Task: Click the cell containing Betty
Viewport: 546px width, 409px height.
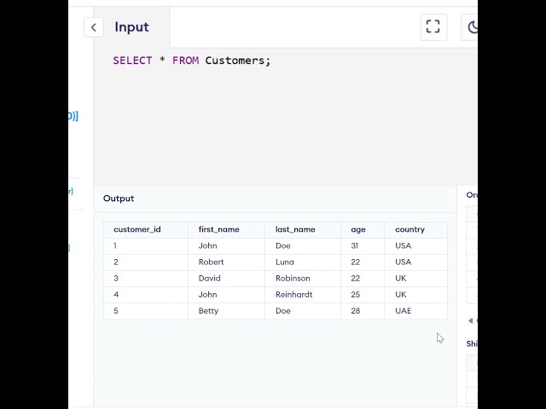Action: (226, 311)
